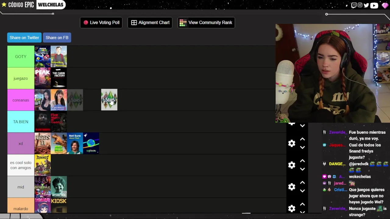Move the xd tier row down
The height and width of the screenshot is (219, 390).
pos(302,148)
